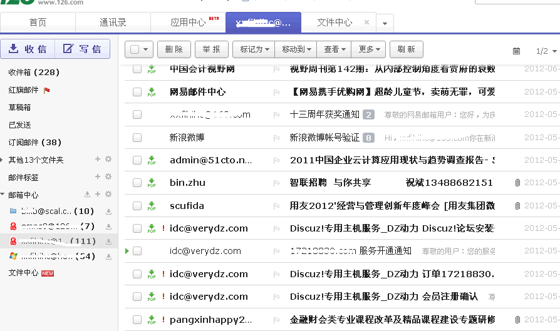Viewport: 560px width, 331px height.
Task: Click attachment icon on scufida email
Action: coord(517,206)
